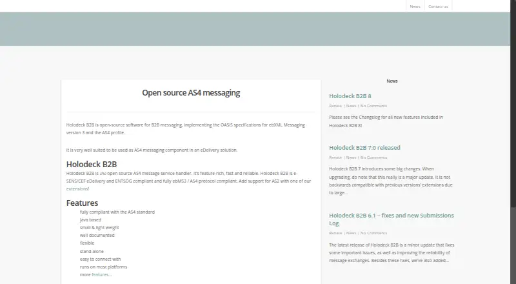Open the Holodeck B2B 7.0 released article

pos(364,148)
